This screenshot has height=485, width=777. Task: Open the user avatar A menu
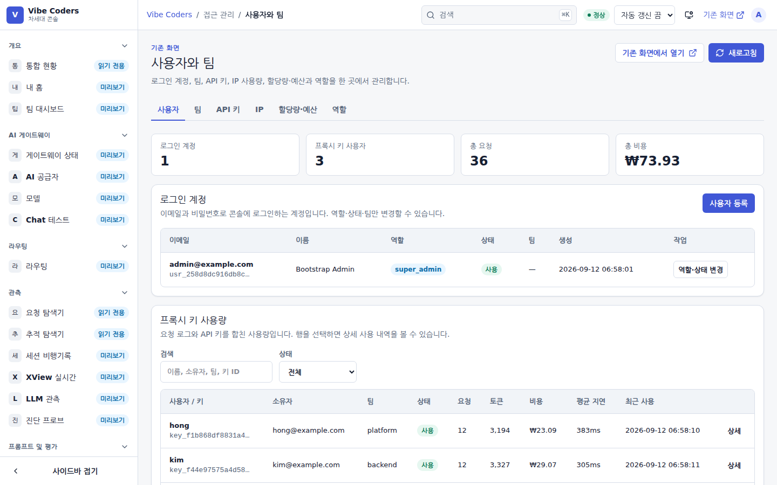click(759, 15)
